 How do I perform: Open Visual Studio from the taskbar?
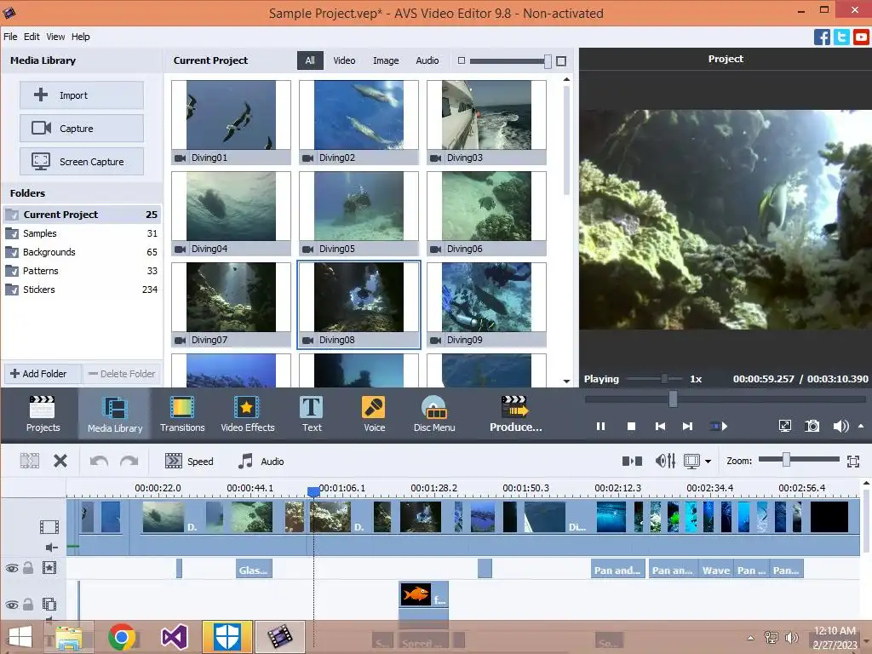pyautogui.click(x=174, y=637)
